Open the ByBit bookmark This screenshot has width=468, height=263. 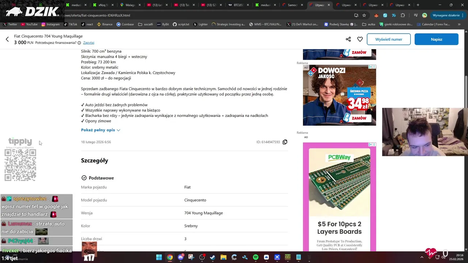[x=163, y=24]
